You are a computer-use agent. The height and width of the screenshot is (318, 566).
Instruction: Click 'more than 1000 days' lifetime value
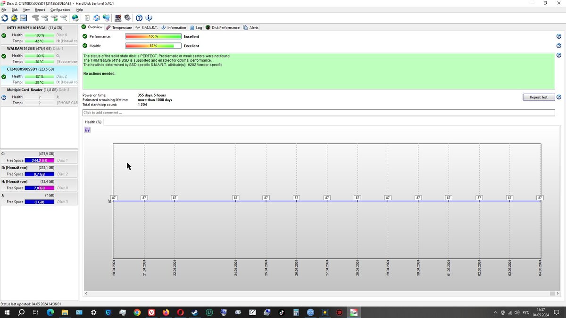[155, 100]
